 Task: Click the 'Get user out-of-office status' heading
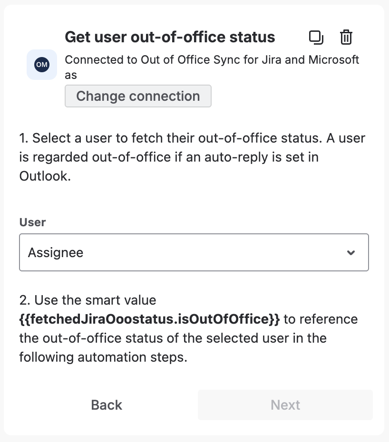[x=170, y=37]
